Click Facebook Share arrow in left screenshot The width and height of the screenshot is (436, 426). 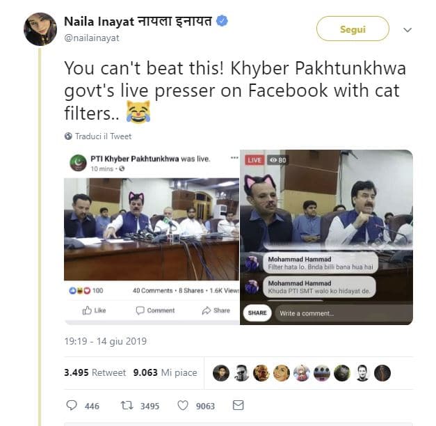click(x=207, y=310)
